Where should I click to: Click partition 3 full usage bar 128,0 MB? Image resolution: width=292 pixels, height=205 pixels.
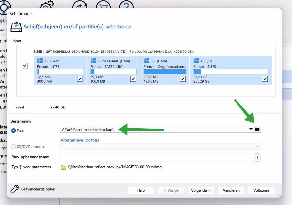[x=165, y=72]
